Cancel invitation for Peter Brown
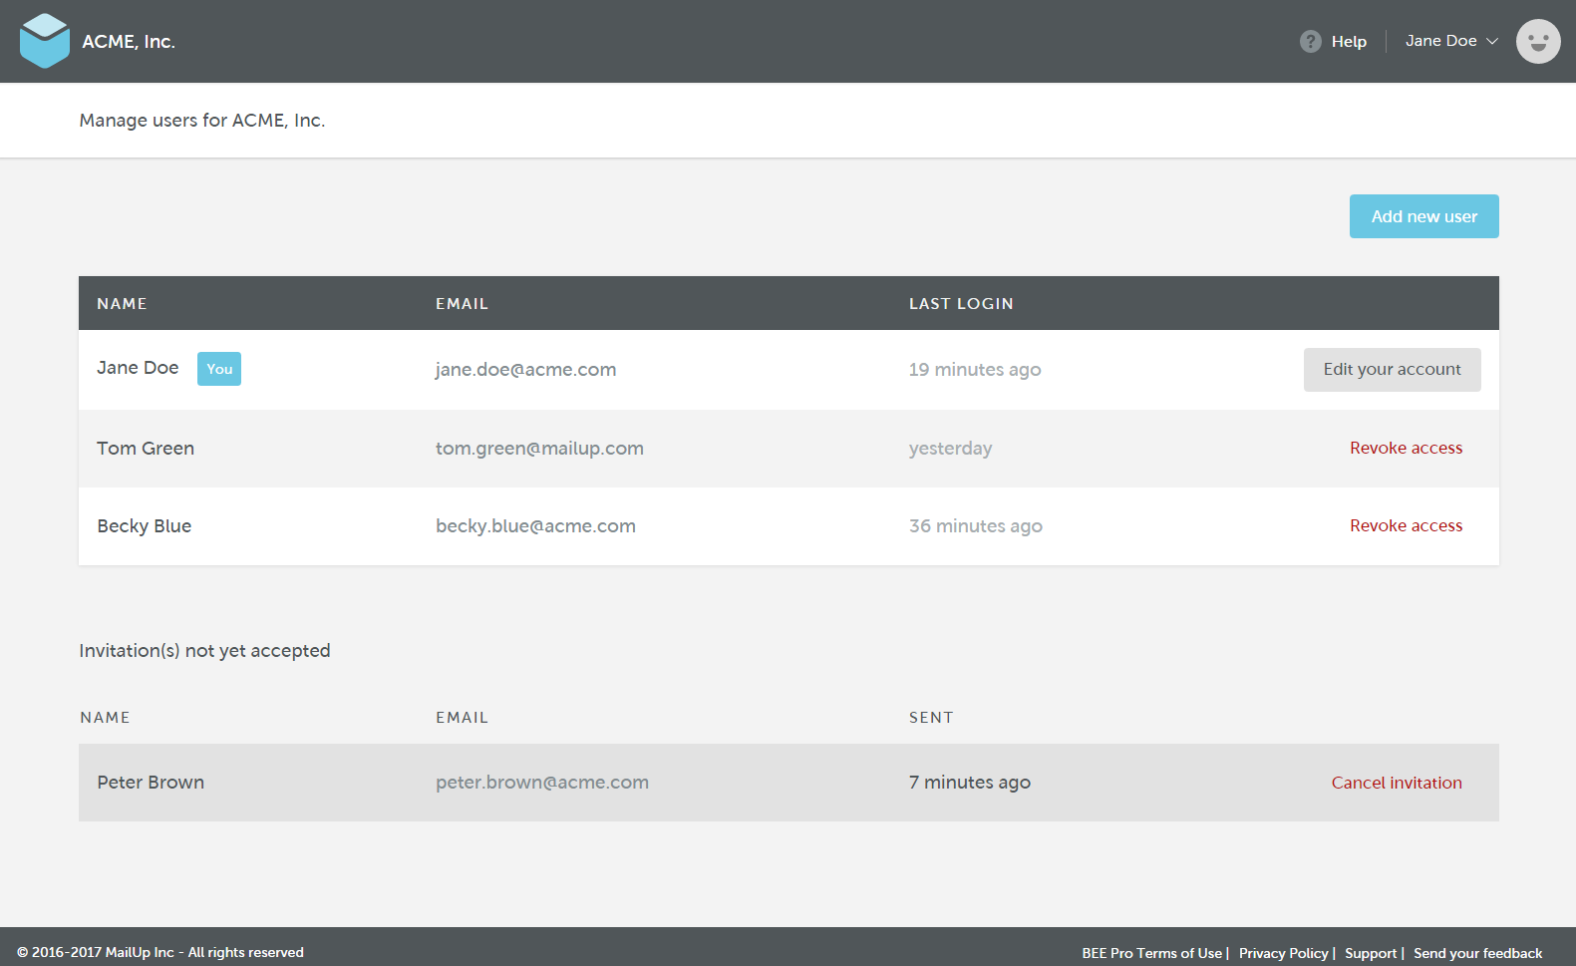The image size is (1576, 966). click(x=1397, y=784)
